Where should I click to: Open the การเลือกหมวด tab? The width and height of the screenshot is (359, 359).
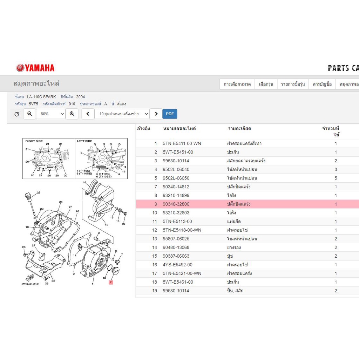(237, 84)
